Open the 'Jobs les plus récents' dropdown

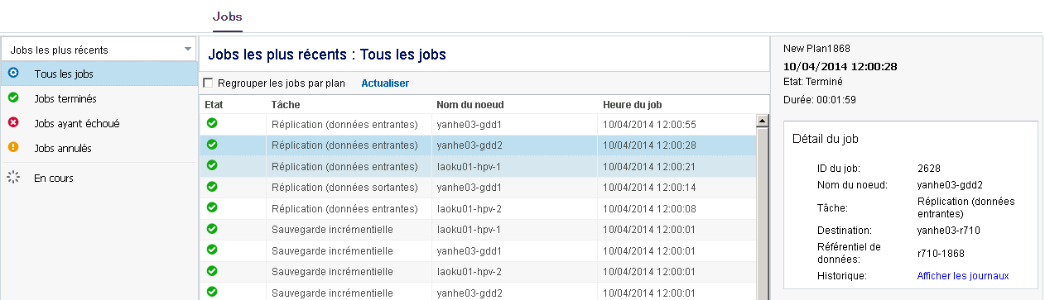(x=99, y=50)
